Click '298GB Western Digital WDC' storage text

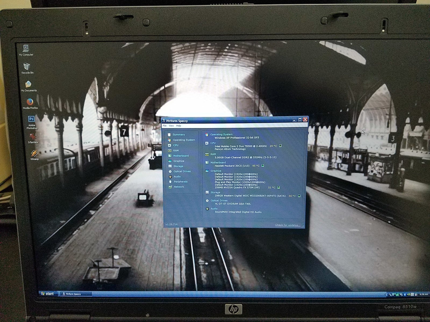250,196
